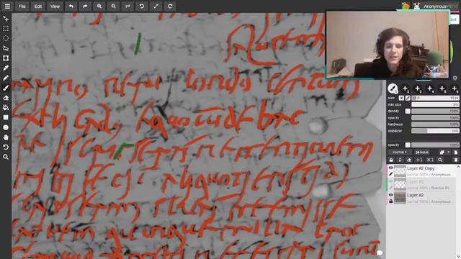Adjust the stabilizer slider
The image size is (461, 259).
(x=435, y=131)
